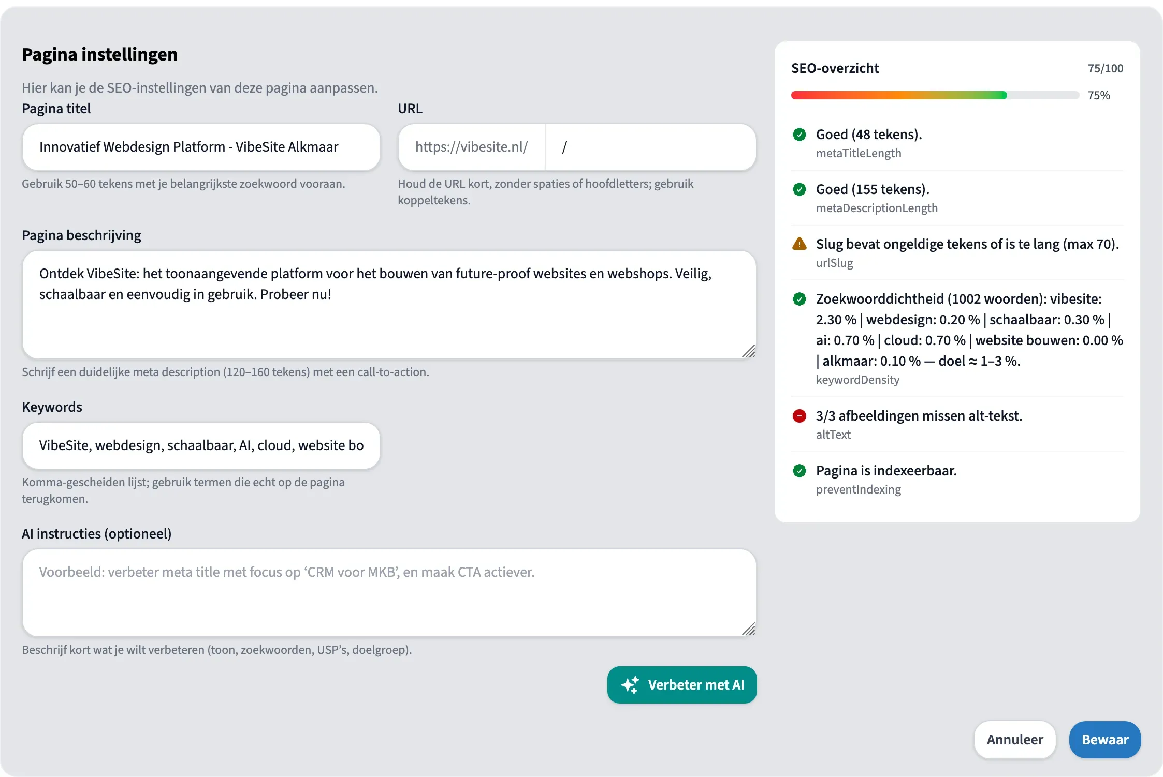Click the alt-tekst missing images message
This screenshot has height=777, width=1163.
pyautogui.click(x=919, y=416)
